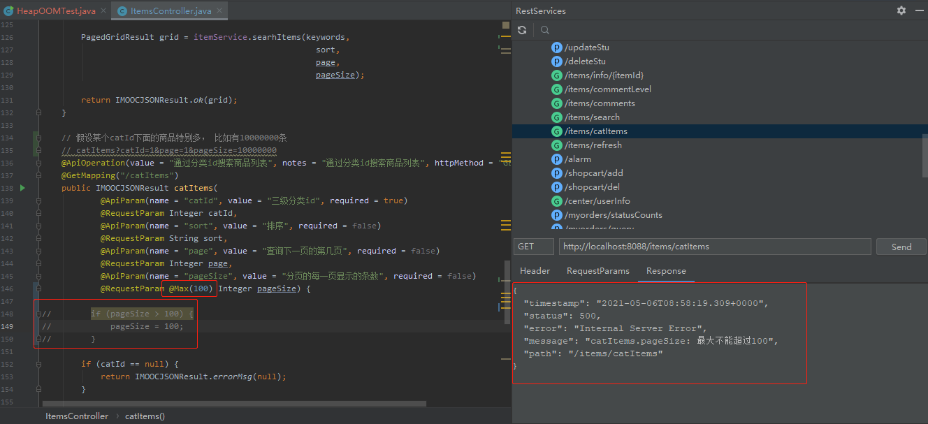This screenshot has height=424, width=928.
Task: Collapse the code block at line 152
Action: click(39, 364)
